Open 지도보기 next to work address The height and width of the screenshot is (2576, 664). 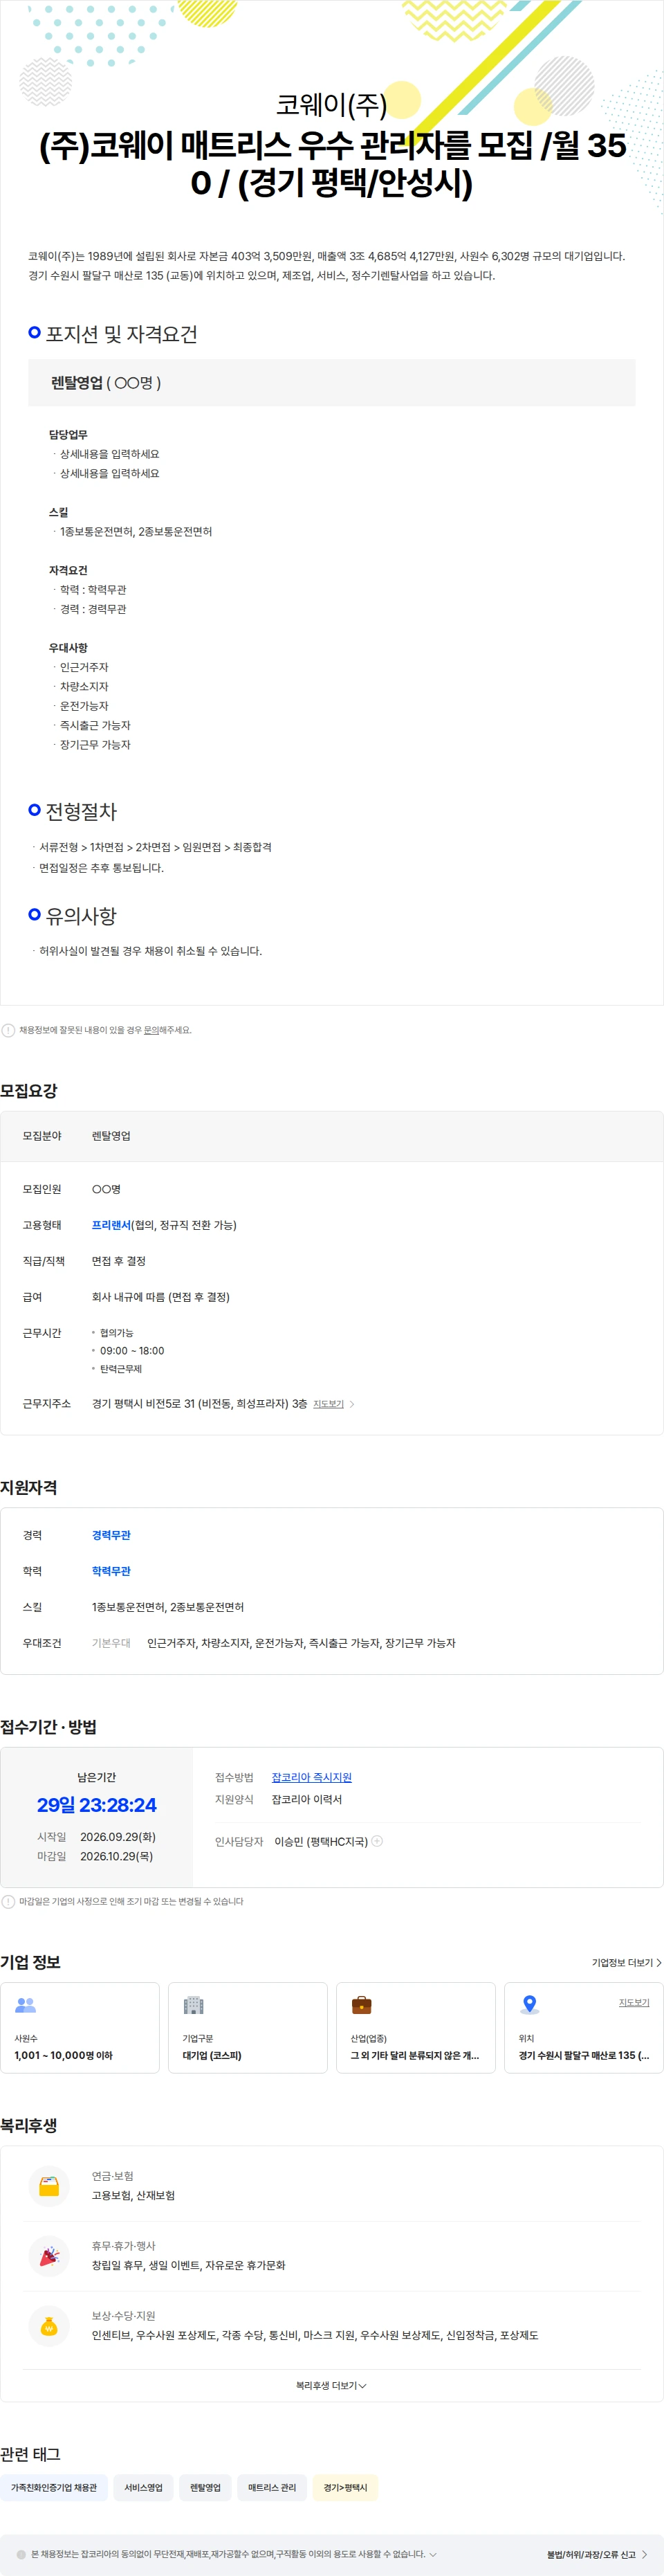pos(334,1404)
